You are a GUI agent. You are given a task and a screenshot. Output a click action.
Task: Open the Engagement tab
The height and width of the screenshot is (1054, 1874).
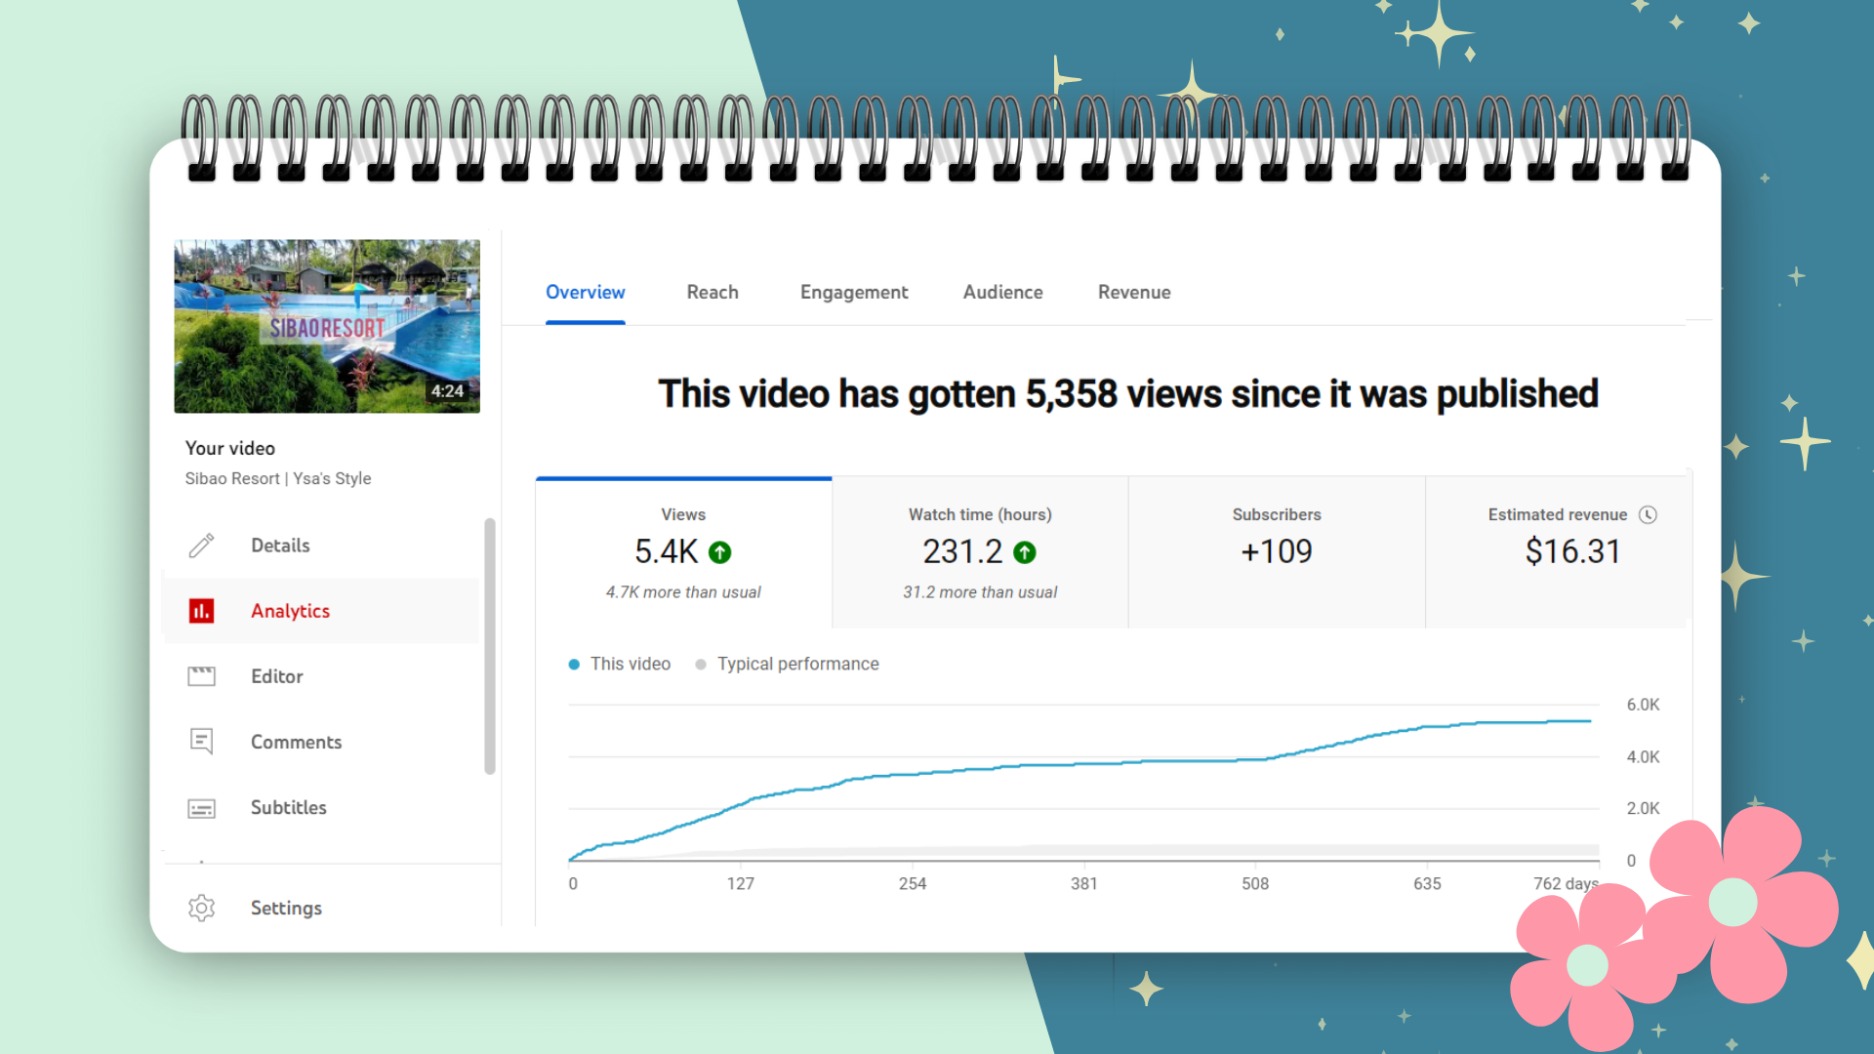coord(853,292)
